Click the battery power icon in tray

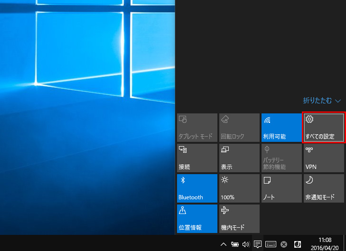tap(234, 244)
